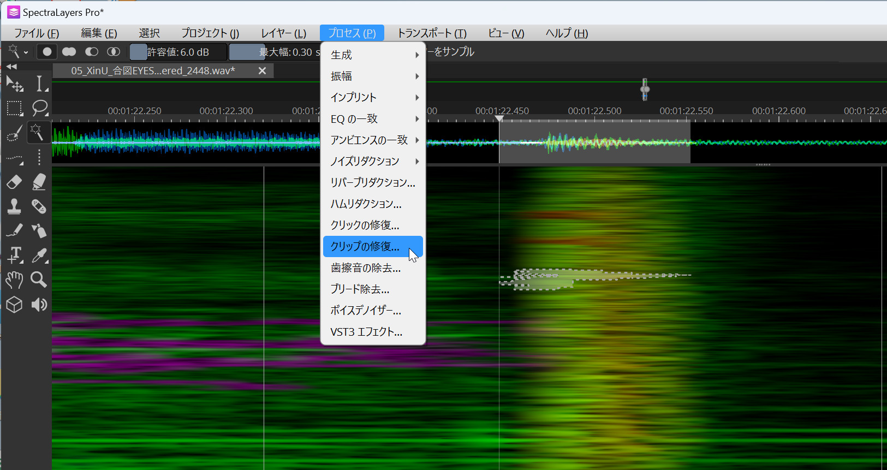This screenshot has height=470, width=887.
Task: Open the プロジェクト (J) menu
Action: (x=210, y=33)
